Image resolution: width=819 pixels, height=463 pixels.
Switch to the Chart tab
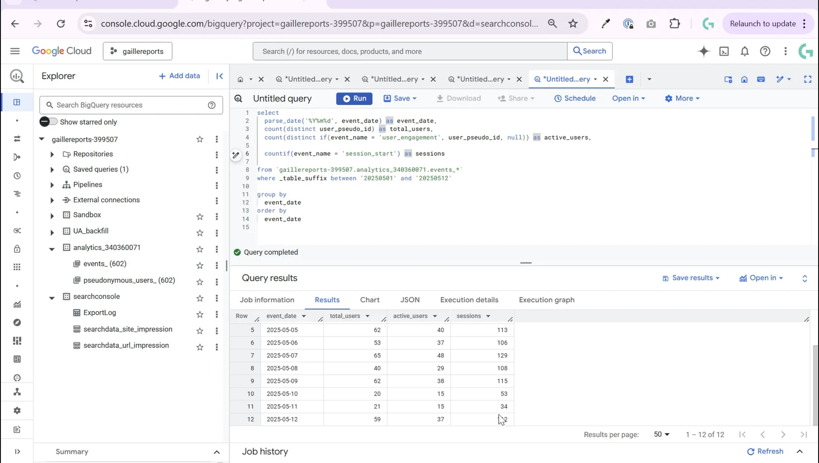click(370, 300)
